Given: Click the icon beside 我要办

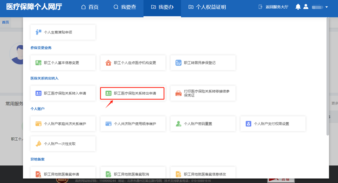Looking at the screenshot, I should point(153,7).
